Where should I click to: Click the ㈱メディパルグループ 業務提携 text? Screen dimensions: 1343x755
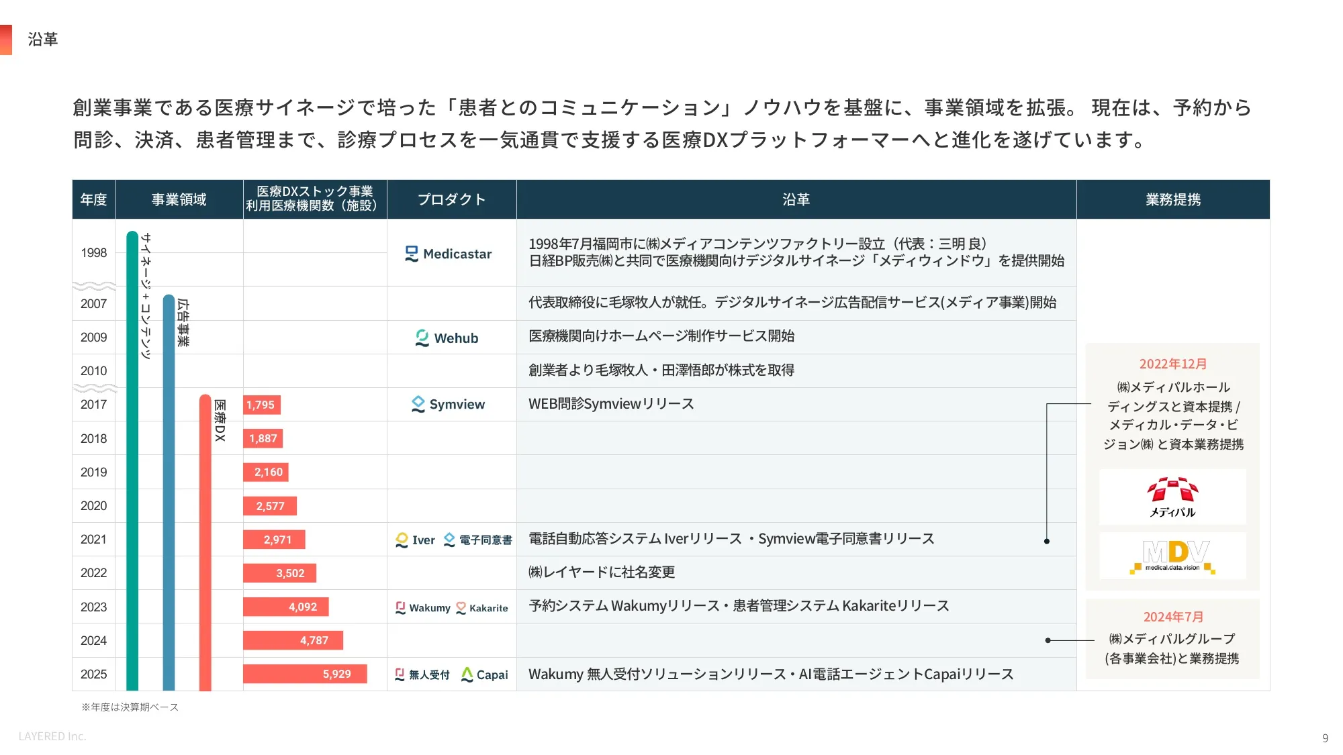pyautogui.click(x=1172, y=649)
